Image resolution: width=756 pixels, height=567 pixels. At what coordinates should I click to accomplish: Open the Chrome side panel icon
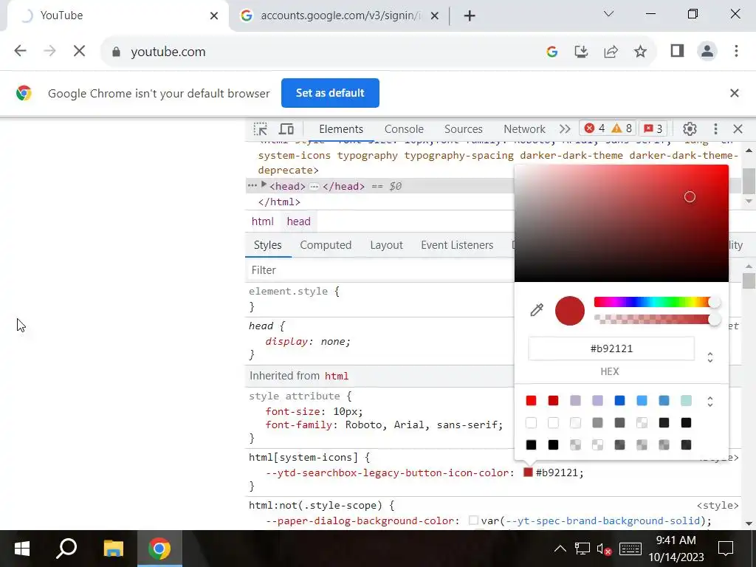point(677,51)
